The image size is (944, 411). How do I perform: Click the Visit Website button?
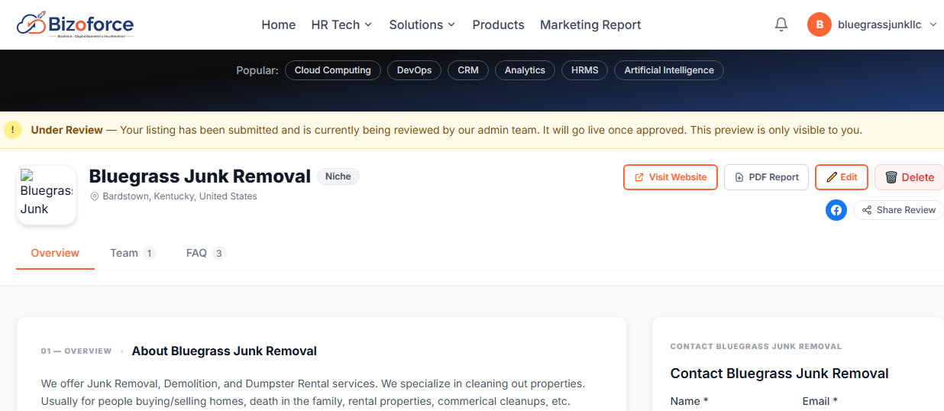point(671,177)
